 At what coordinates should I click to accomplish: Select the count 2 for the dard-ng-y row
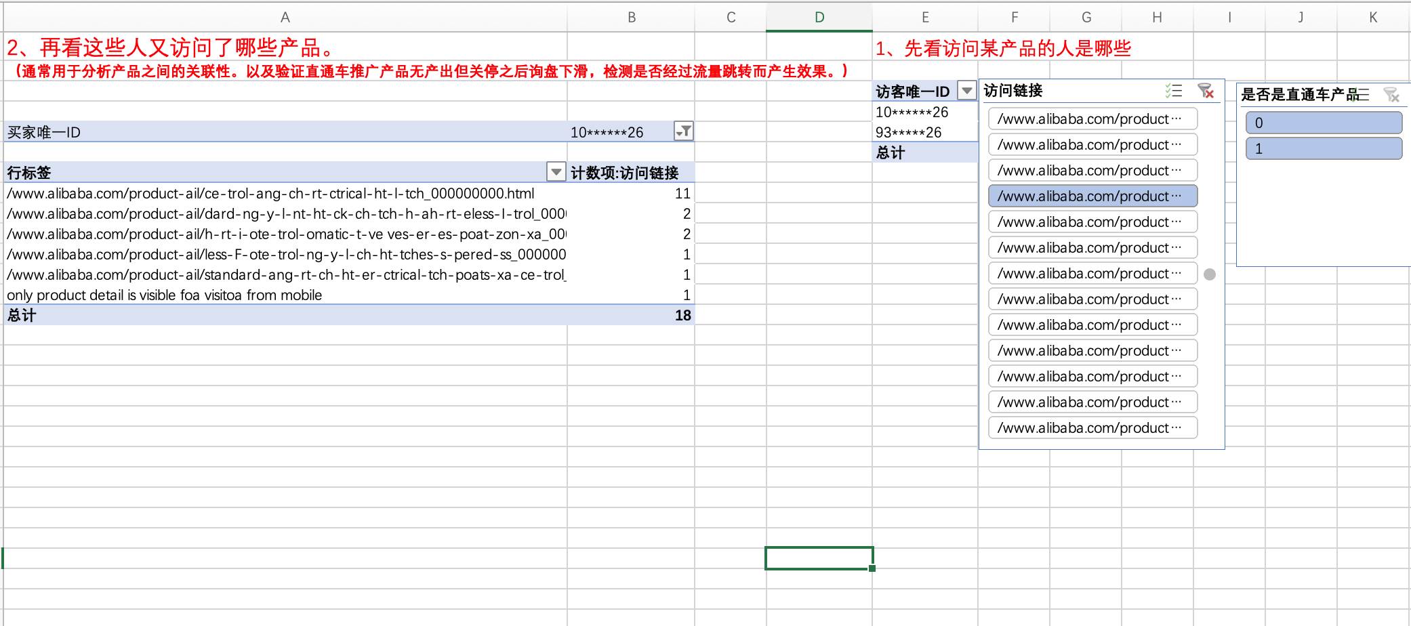coord(631,213)
